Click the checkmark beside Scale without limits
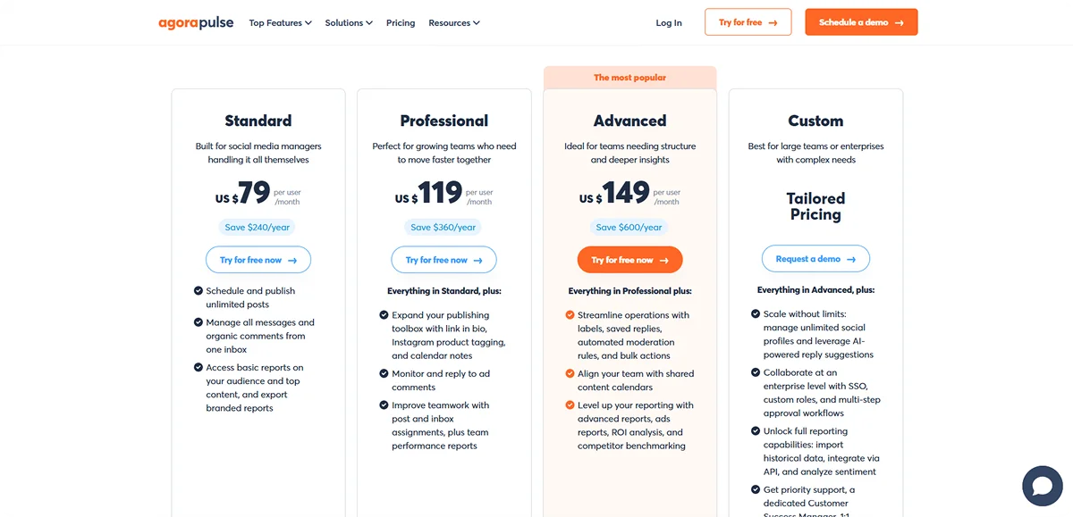Screen dimensions: 1073x517 click(756, 314)
